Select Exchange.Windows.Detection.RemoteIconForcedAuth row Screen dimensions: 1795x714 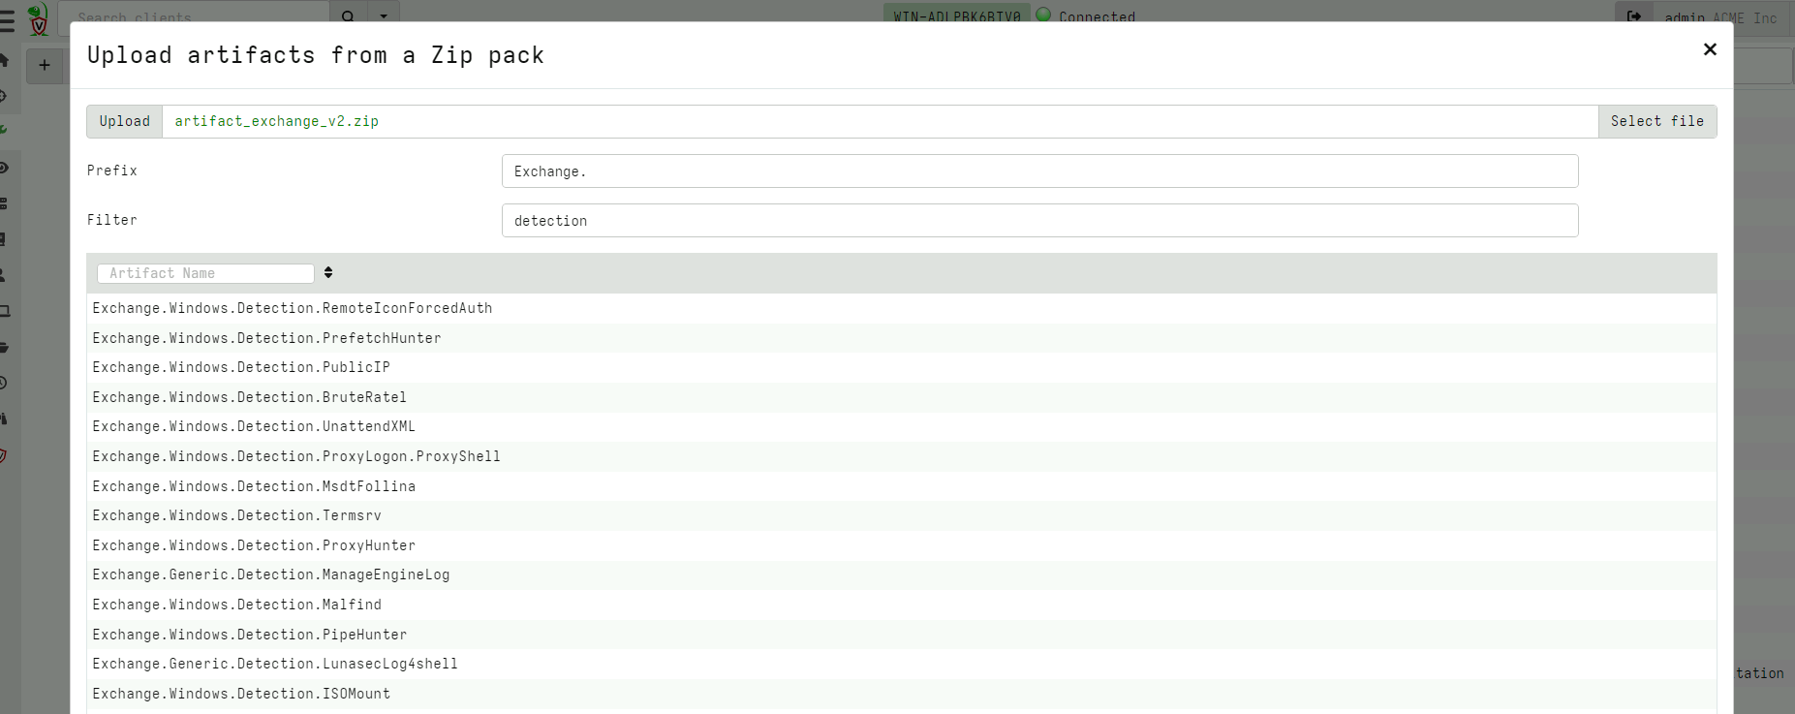(293, 308)
